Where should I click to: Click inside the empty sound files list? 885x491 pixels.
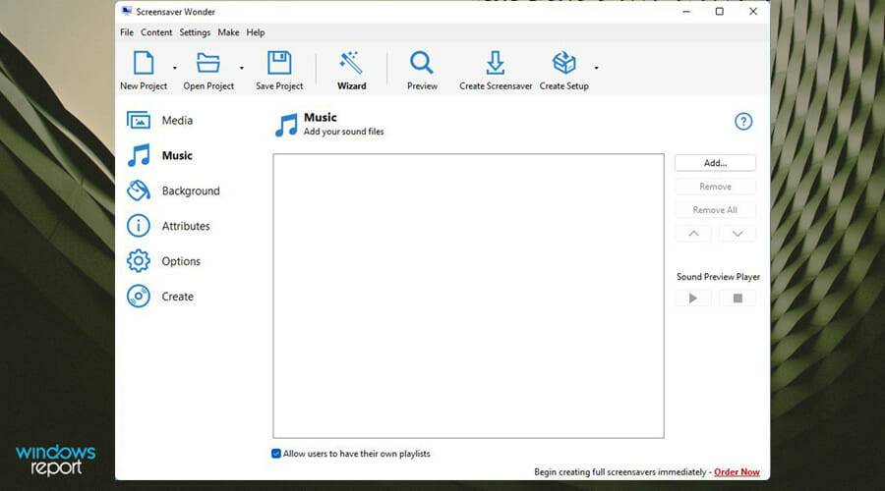[468, 295]
